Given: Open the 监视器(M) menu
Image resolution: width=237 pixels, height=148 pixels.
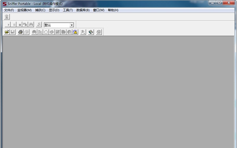Looking at the screenshot, I should (24, 10).
